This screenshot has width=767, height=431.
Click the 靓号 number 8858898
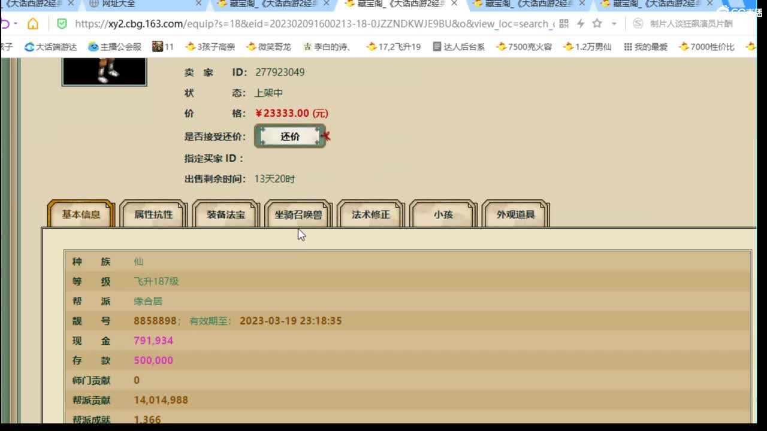point(155,321)
